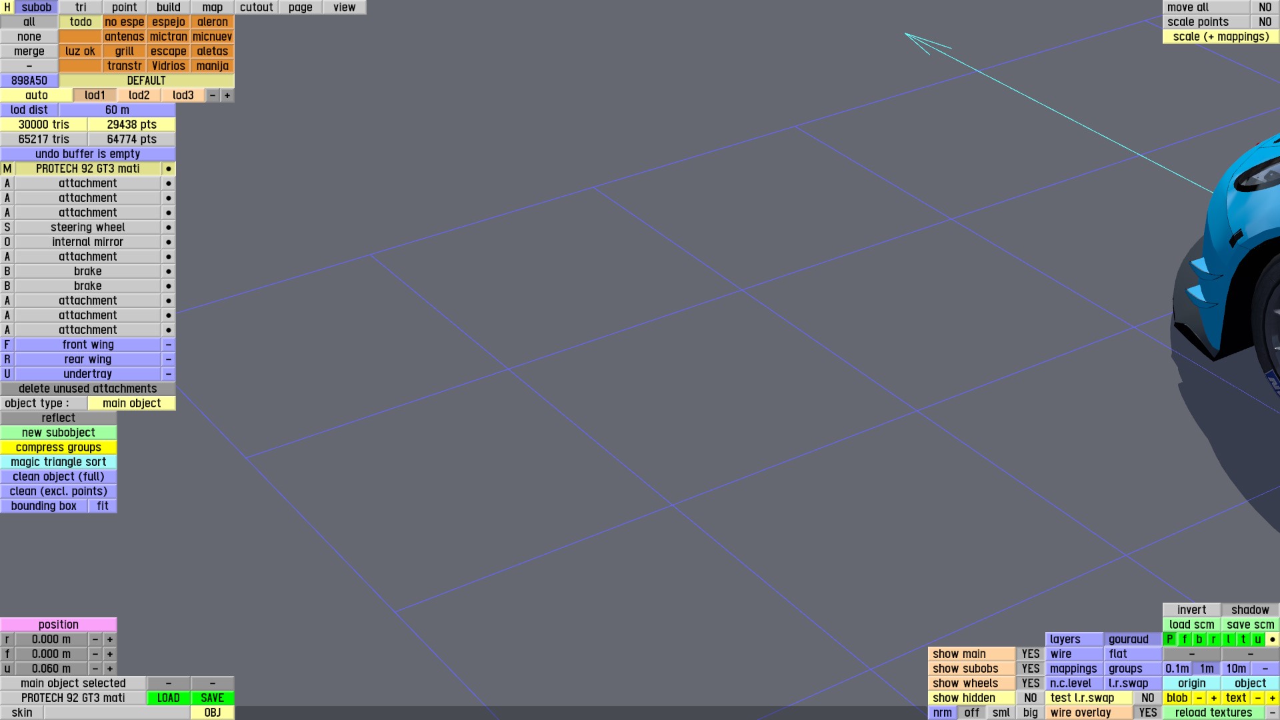Increase blob size with plus button
The height and width of the screenshot is (720, 1280).
[x=1213, y=698]
